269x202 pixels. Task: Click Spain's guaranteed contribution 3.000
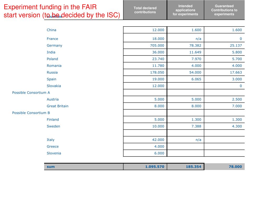click(x=237, y=79)
